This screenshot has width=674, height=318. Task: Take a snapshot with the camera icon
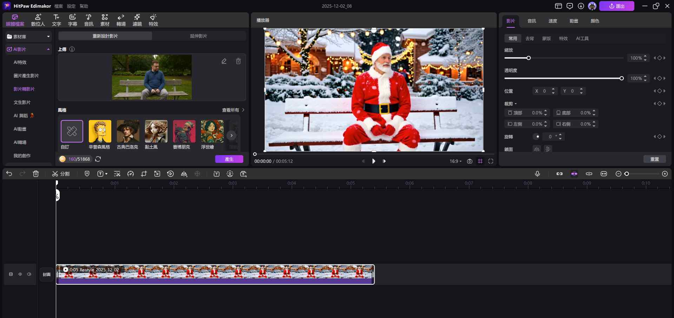point(470,161)
